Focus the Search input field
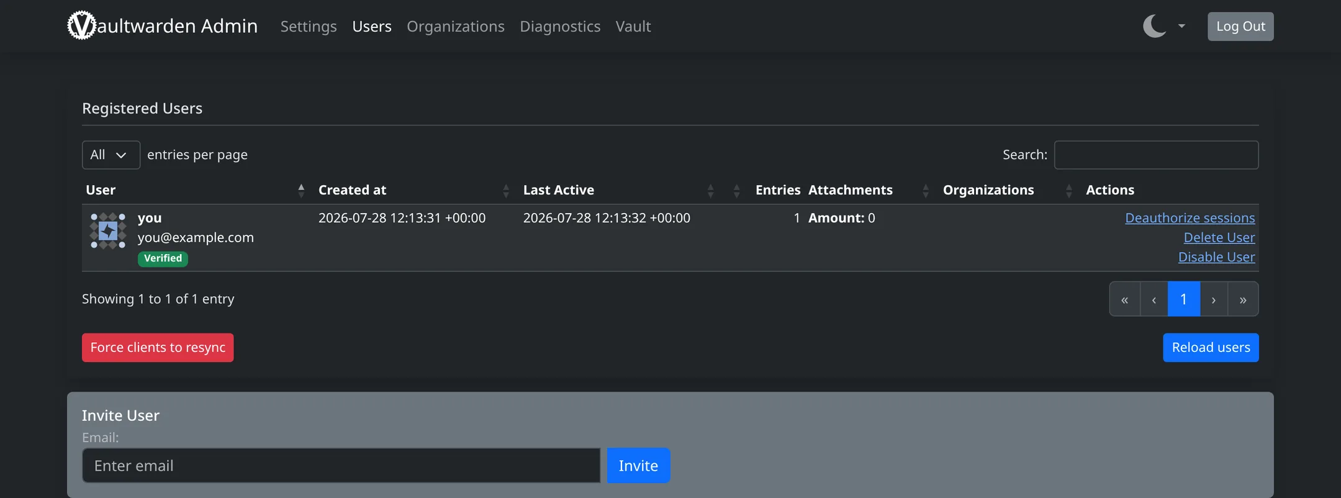Image resolution: width=1341 pixels, height=498 pixels. pyautogui.click(x=1156, y=155)
